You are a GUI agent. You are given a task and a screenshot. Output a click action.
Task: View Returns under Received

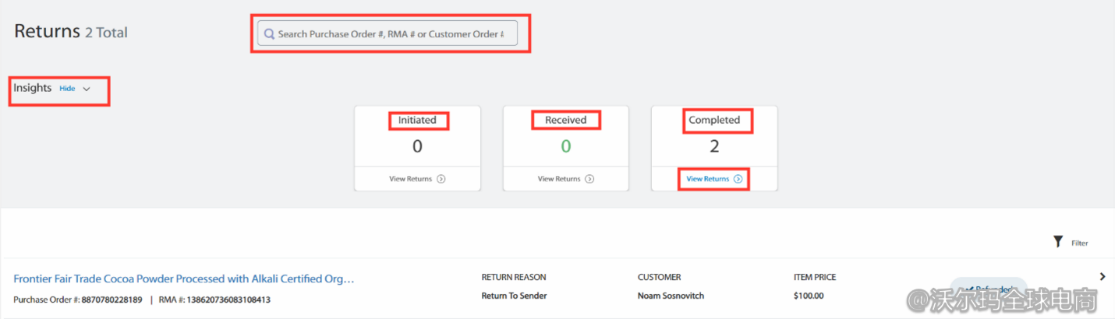[x=565, y=179]
